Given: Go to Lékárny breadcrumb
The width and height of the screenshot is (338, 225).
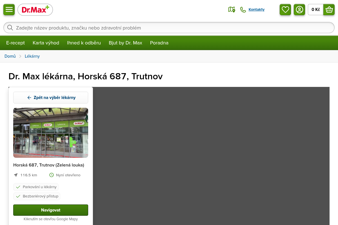Looking at the screenshot, I should coord(32,56).
